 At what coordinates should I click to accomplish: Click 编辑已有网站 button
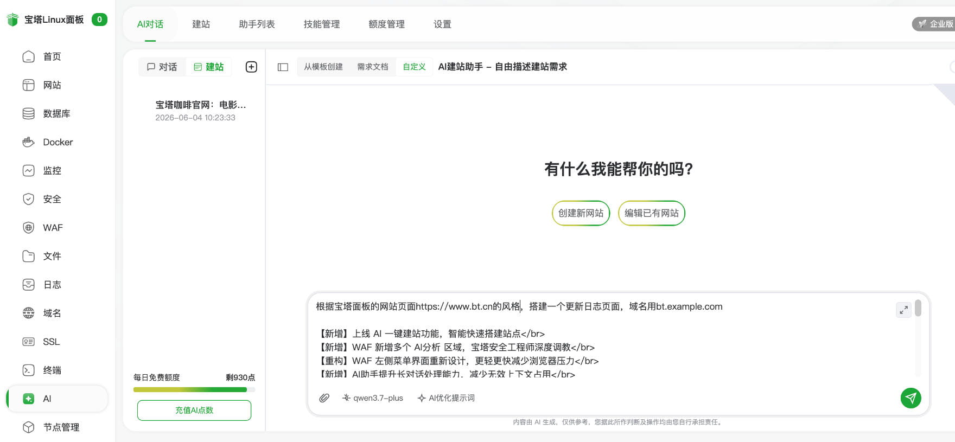(x=652, y=213)
